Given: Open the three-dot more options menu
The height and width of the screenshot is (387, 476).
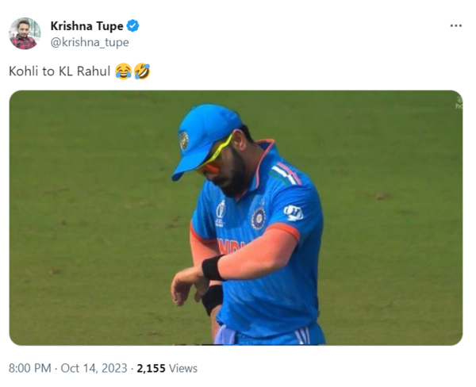Looking at the screenshot, I should click(455, 25).
